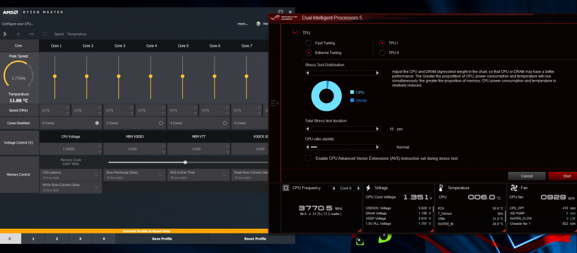
Task: Expand the Ryzen Master chevron arrow
Action: 5,34
